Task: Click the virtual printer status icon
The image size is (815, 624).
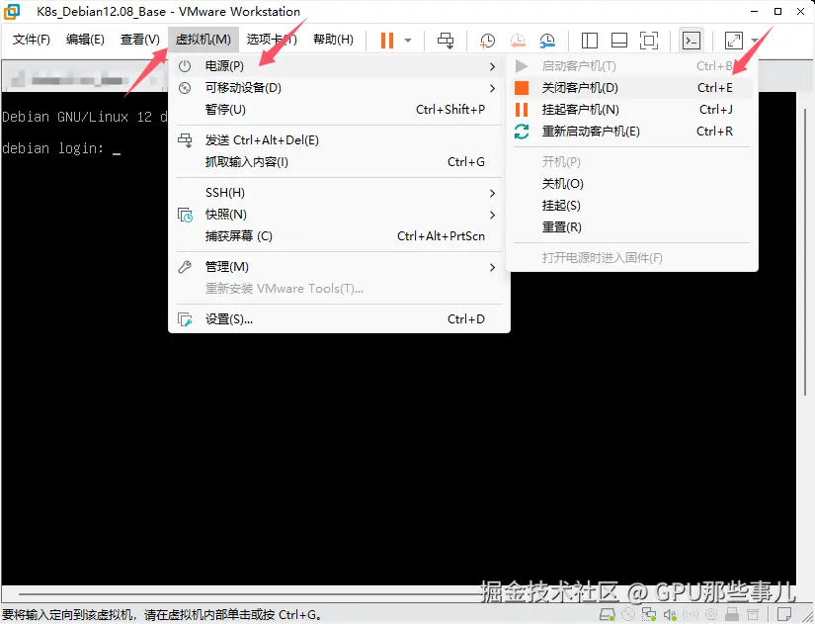Action: [x=752, y=613]
